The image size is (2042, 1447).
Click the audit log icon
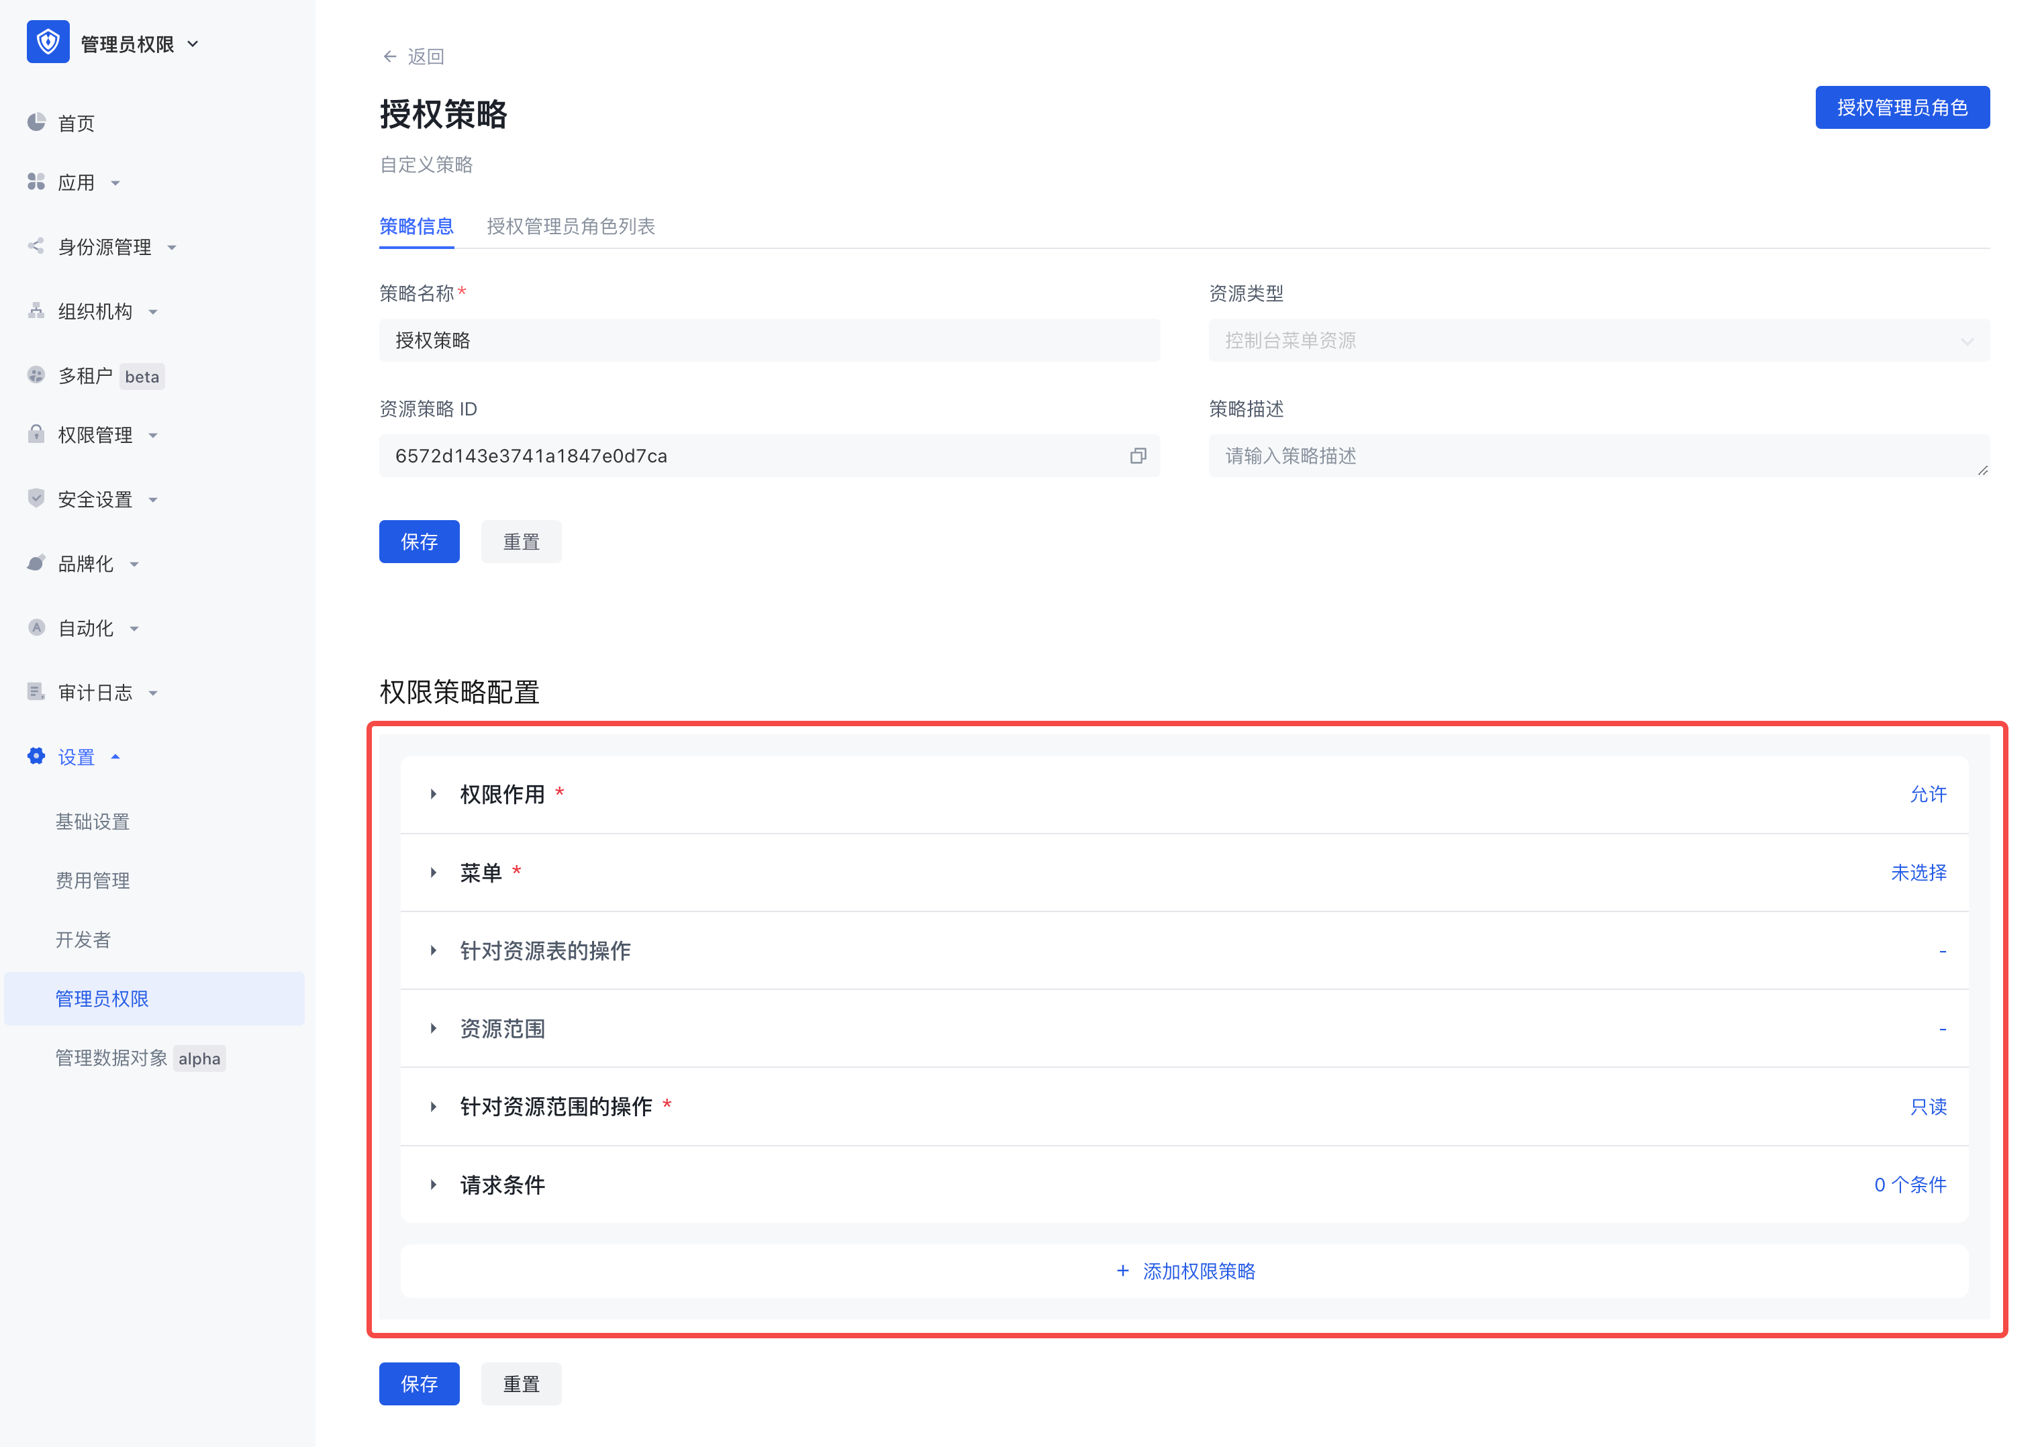point(36,693)
